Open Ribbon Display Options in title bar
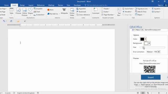The width and height of the screenshot is (168, 94). pyautogui.click(x=153, y=1)
